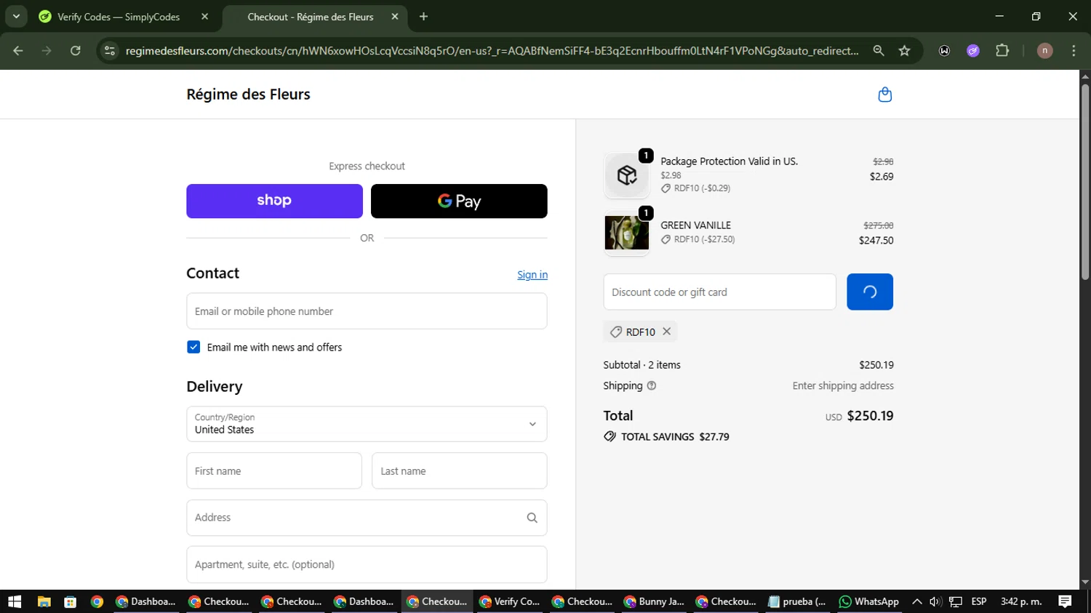Open the Windows Start menu
Viewport: 1091px width, 613px height.
coord(15,601)
